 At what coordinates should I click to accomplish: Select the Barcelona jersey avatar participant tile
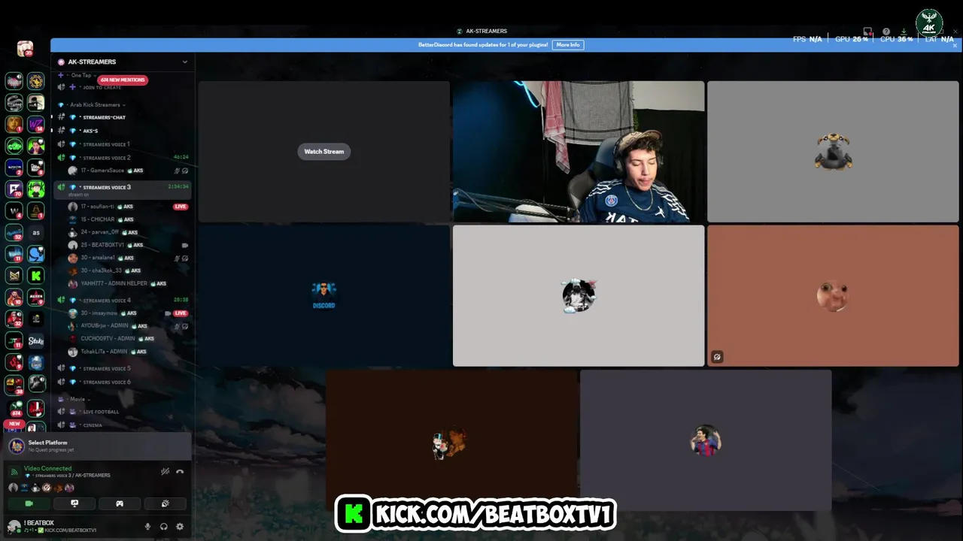coord(706,440)
